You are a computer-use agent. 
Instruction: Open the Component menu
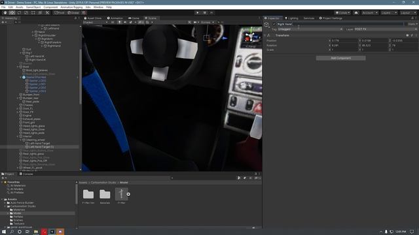(x=50, y=7)
